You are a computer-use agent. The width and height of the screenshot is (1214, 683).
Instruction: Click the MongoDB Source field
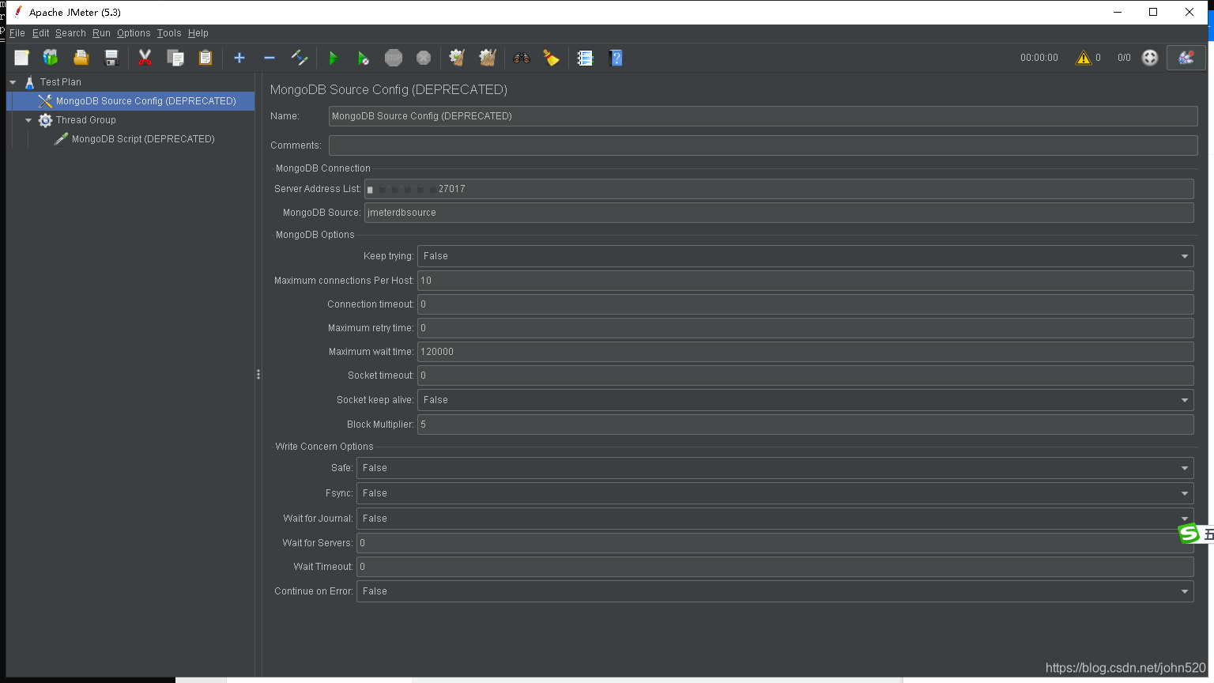pyautogui.click(x=779, y=213)
